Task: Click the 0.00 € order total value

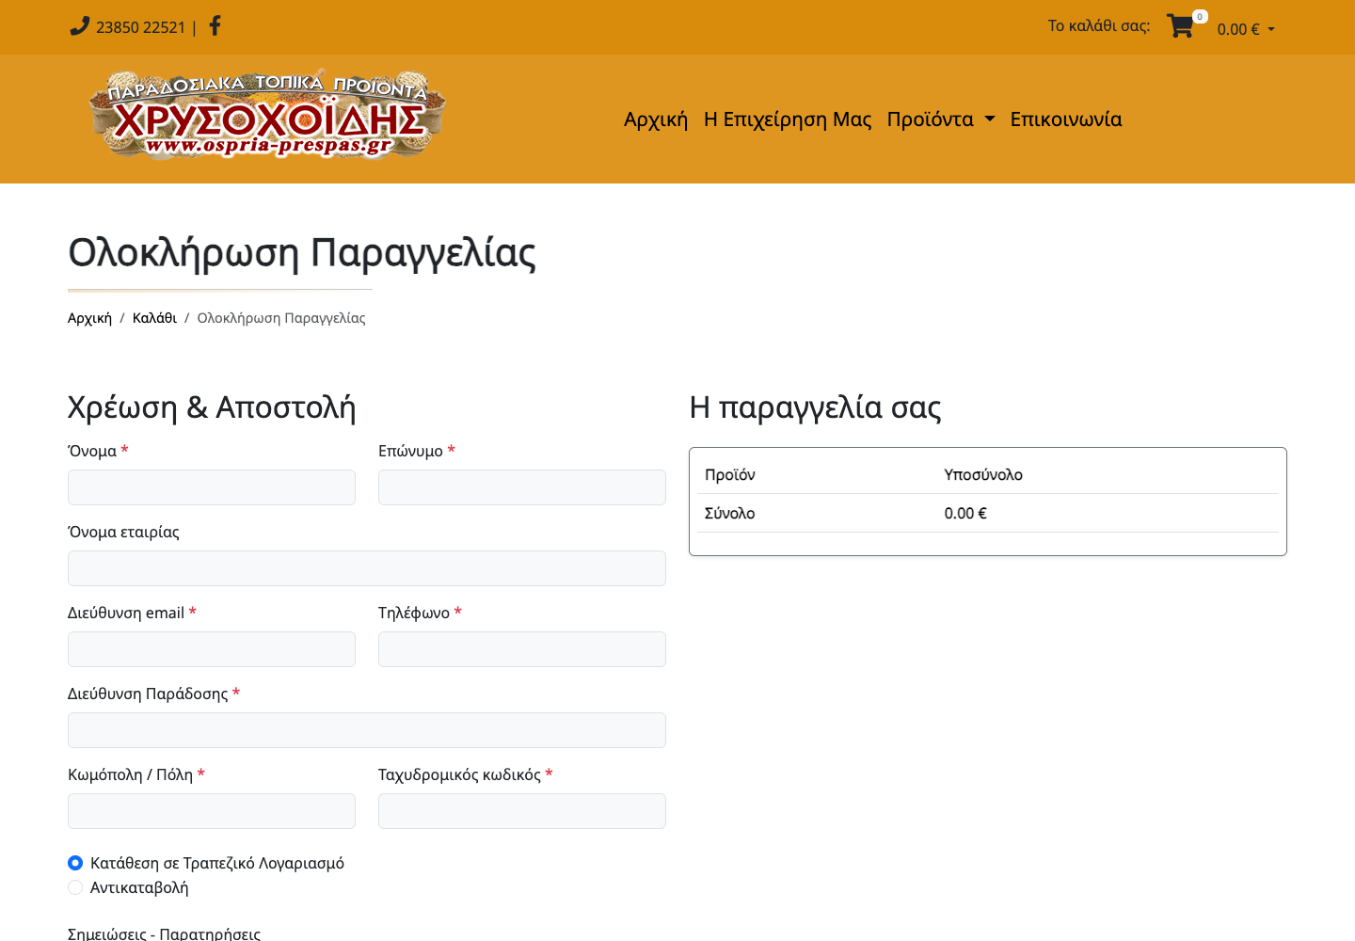Action: coord(965,514)
